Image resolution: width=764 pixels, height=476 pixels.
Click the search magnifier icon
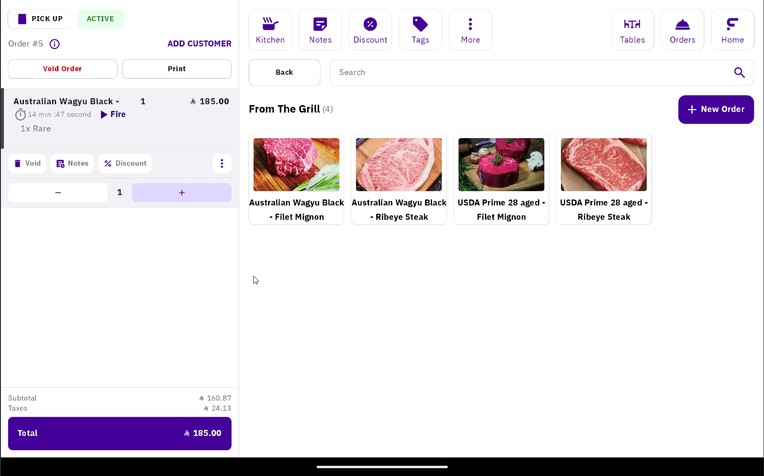739,73
